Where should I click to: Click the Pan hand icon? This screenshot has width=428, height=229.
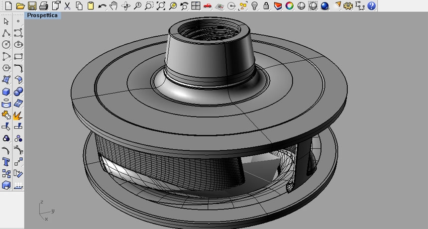pos(113,5)
